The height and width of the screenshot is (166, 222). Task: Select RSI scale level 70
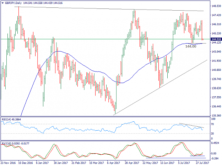tap(212, 124)
